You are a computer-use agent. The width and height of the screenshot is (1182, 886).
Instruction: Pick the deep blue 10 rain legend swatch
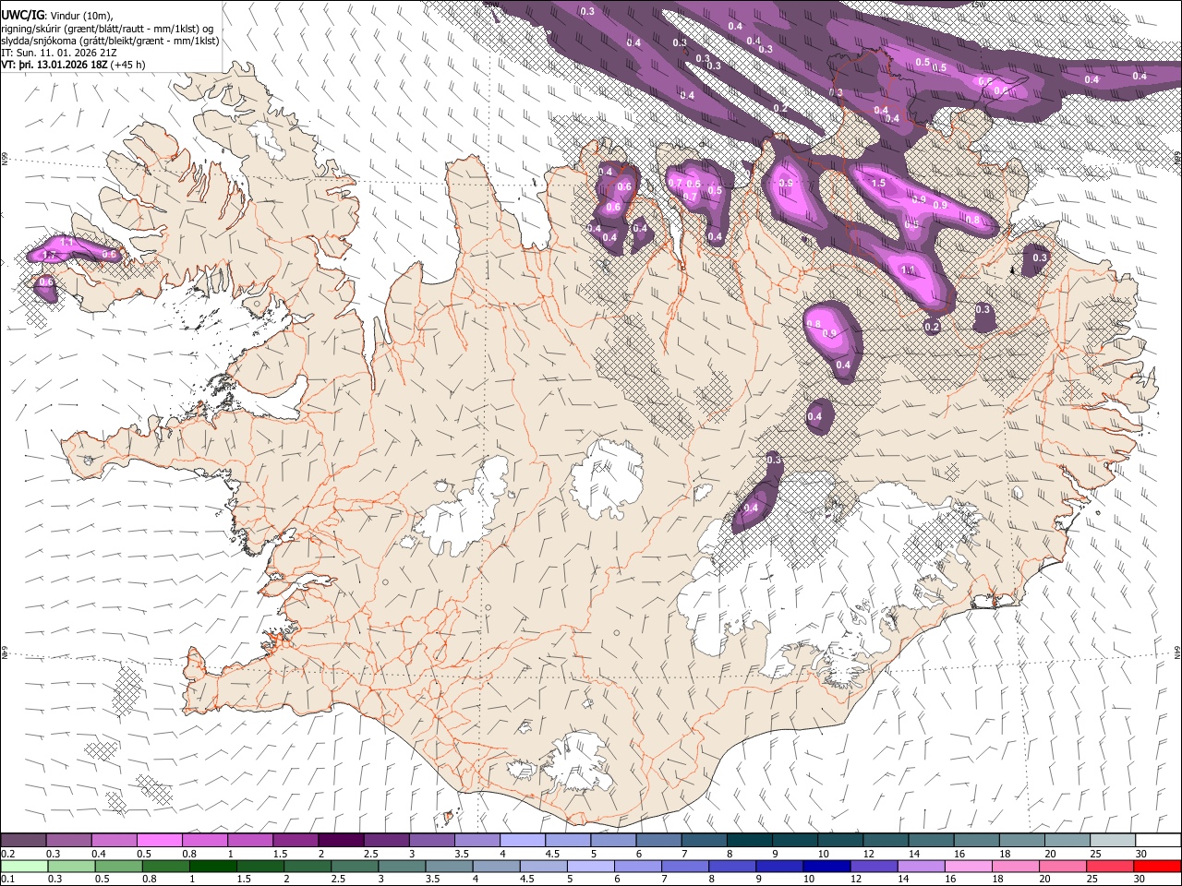(x=826, y=866)
